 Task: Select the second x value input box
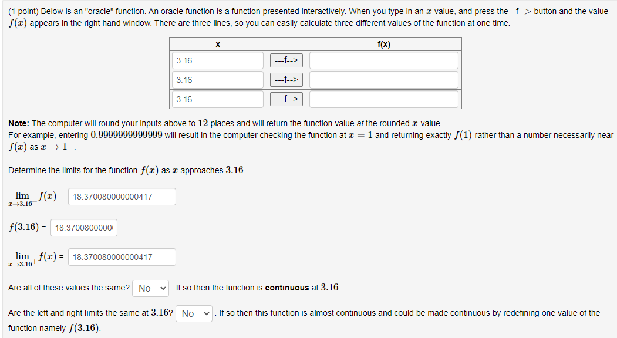click(x=217, y=79)
